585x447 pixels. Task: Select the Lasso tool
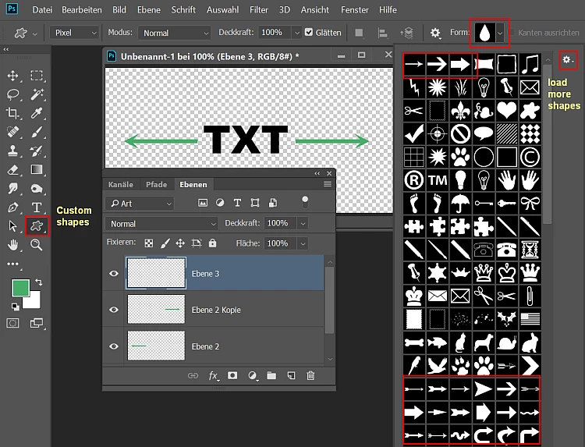(x=12, y=94)
